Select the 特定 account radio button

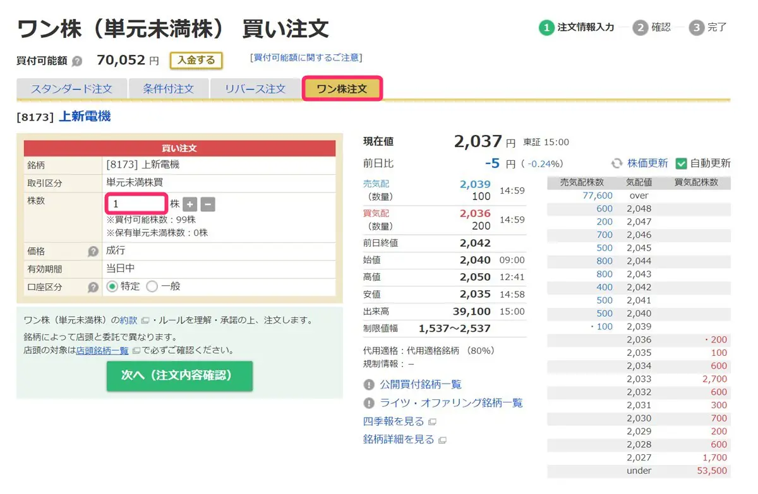(x=112, y=286)
